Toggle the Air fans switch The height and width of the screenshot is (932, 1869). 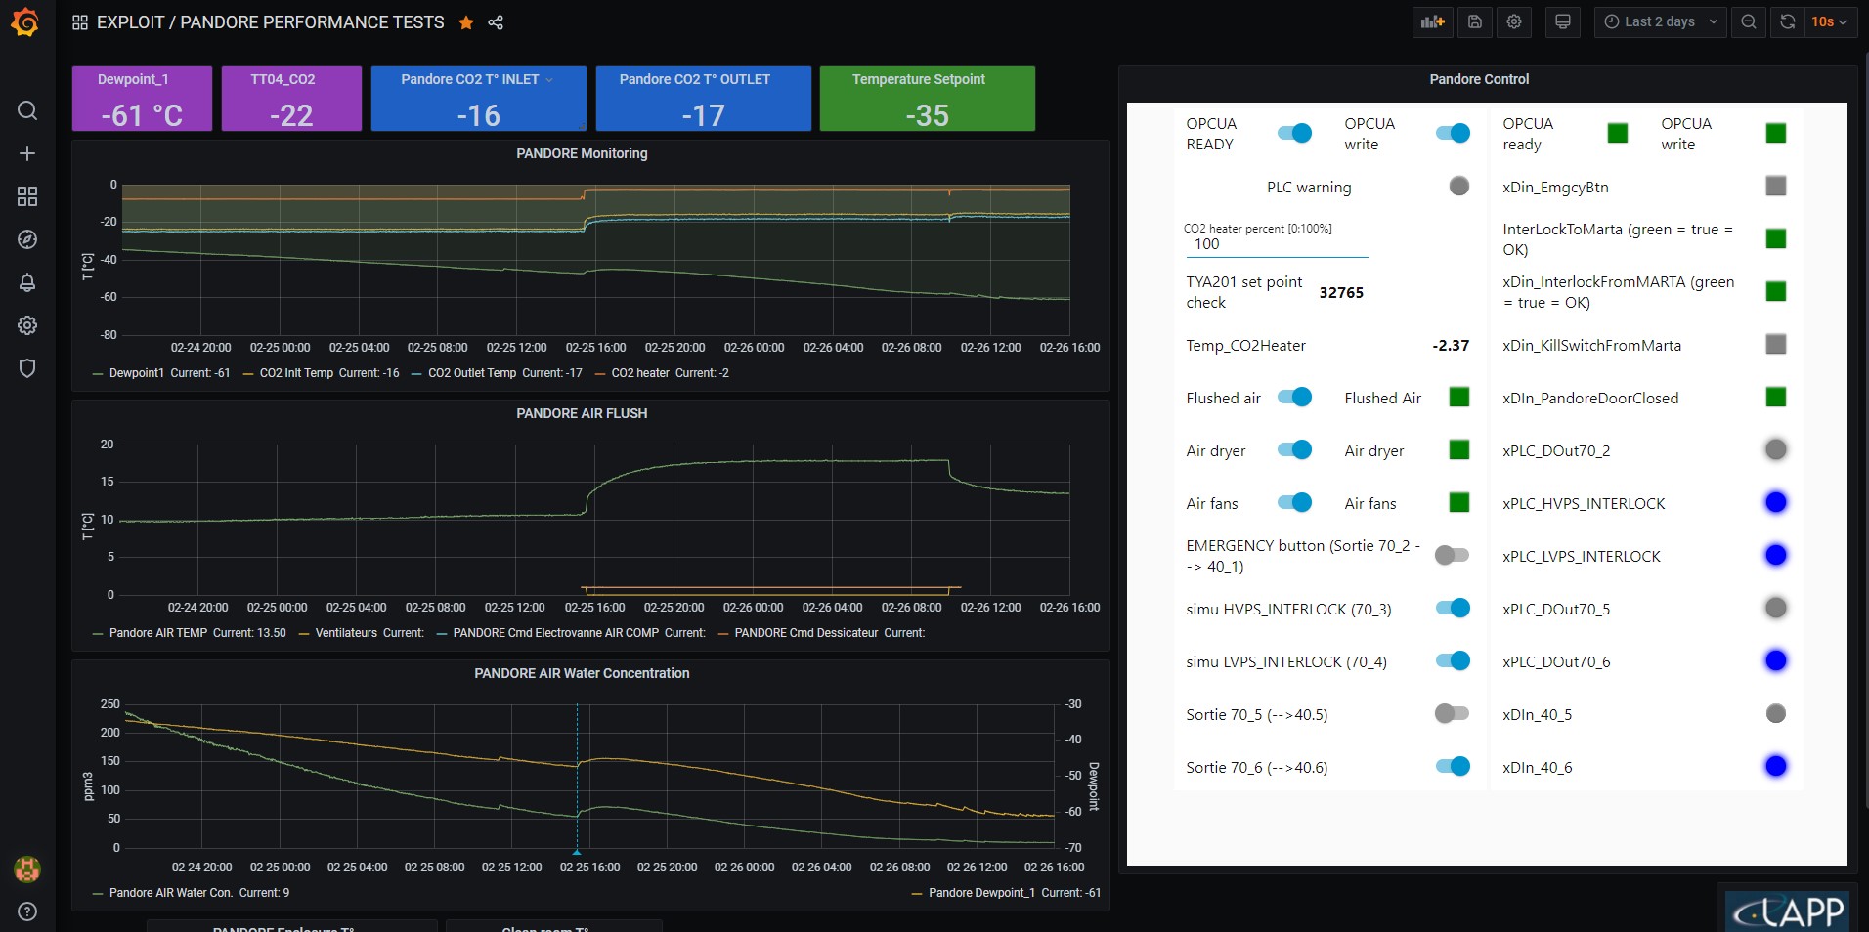[x=1295, y=502]
